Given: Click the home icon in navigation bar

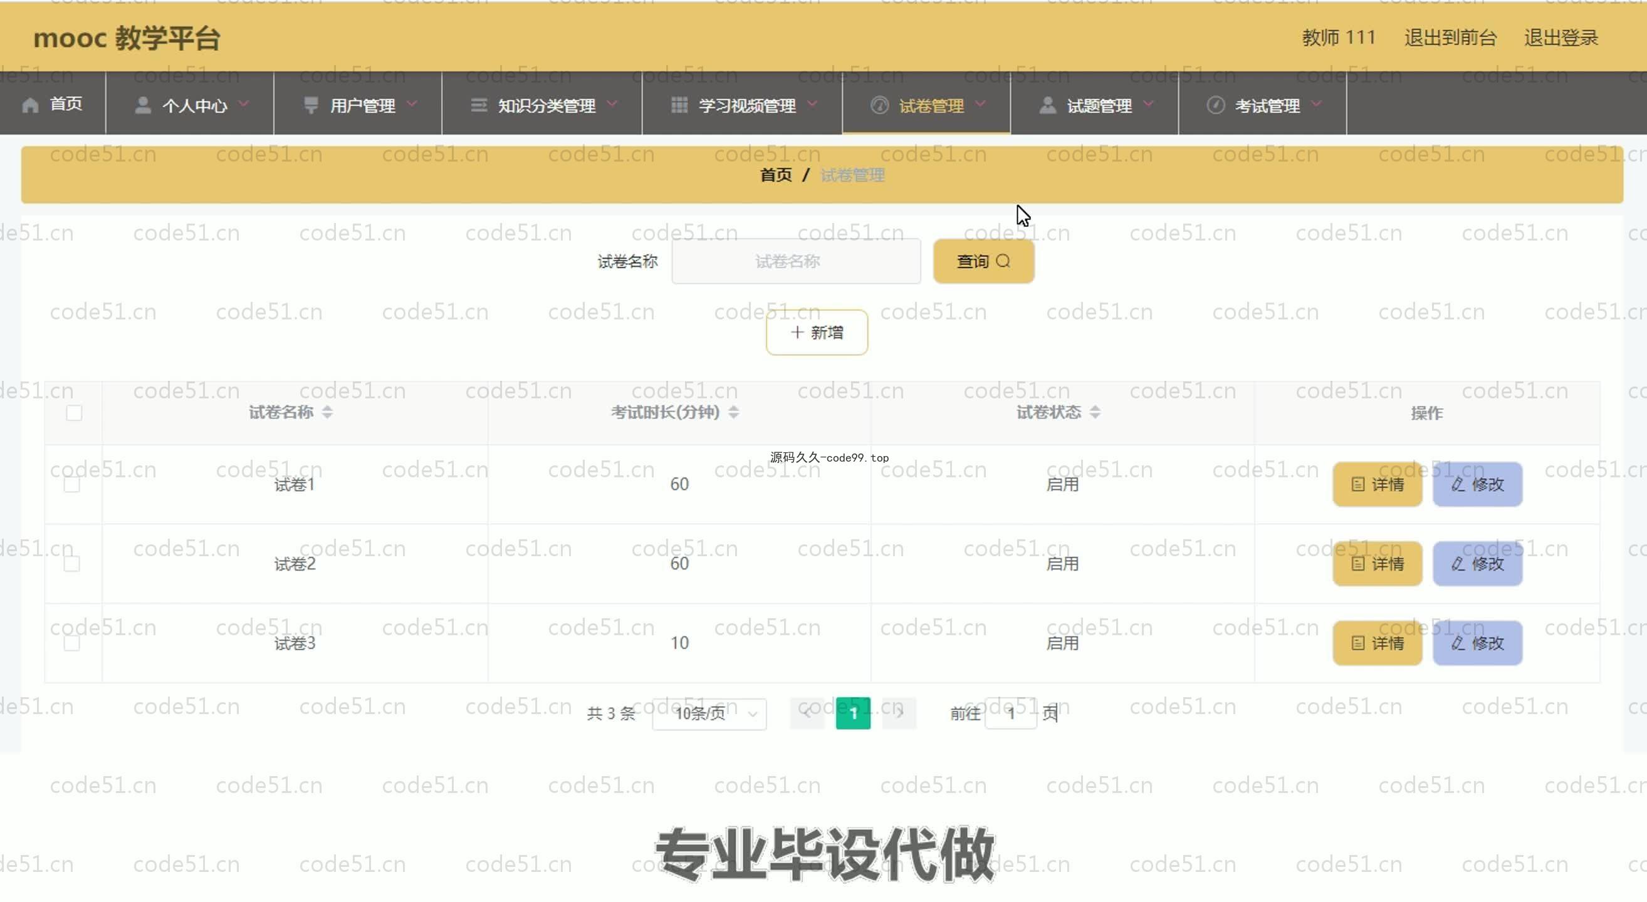Looking at the screenshot, I should click(x=30, y=105).
